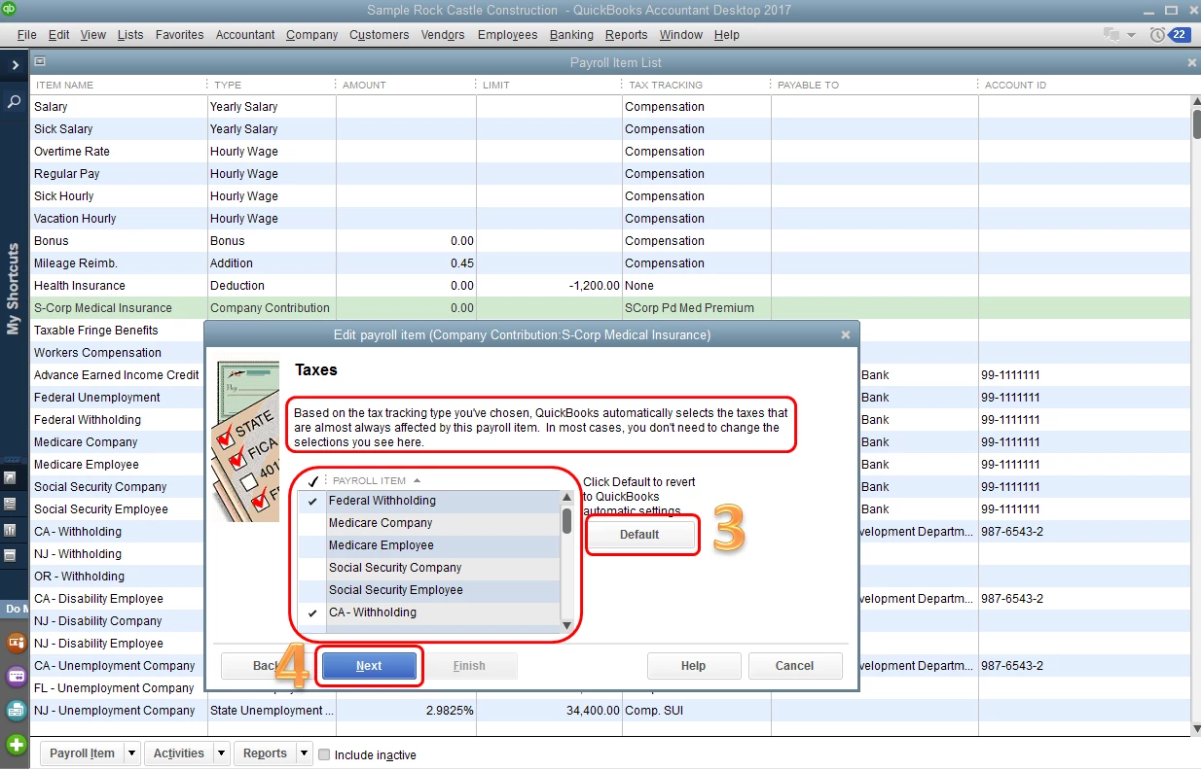The image size is (1201, 770).
Task: Uncheck Federal Withholding in tax list
Action: tap(312, 501)
